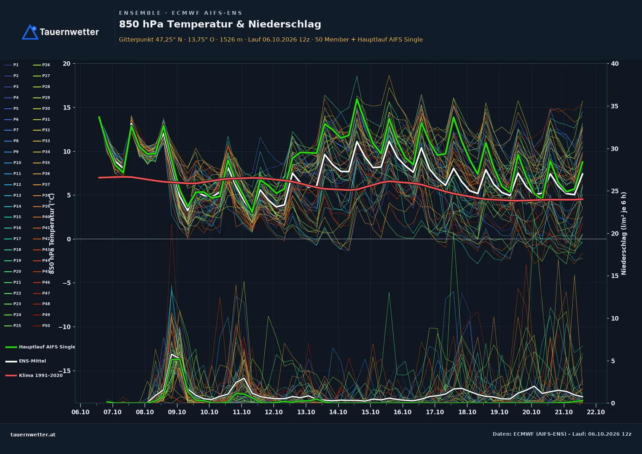Select legend entry P5

(11, 108)
